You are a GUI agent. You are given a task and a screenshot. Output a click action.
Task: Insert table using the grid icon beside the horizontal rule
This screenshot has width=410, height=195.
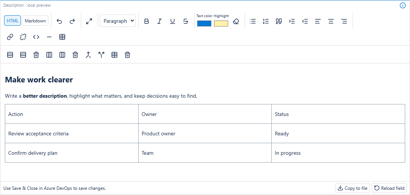coord(62,37)
